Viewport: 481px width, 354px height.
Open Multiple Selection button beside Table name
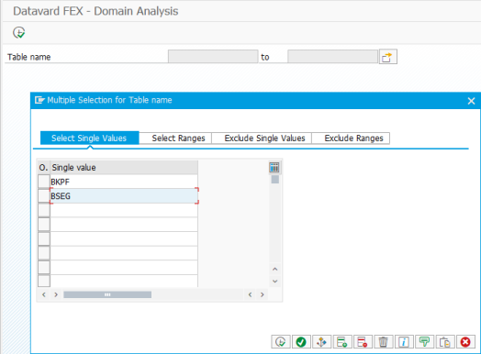(388, 57)
